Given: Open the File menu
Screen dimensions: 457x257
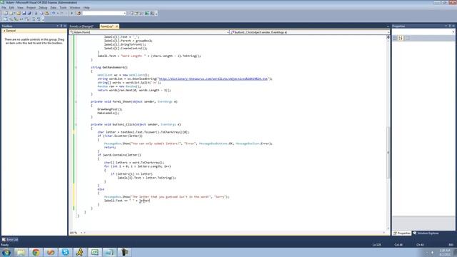Looking at the screenshot, I should (4, 8).
